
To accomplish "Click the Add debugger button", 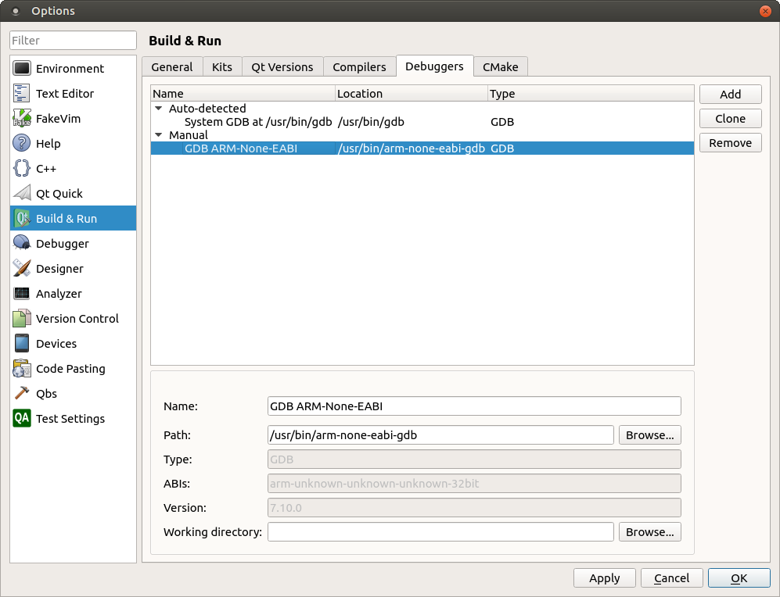I will 730,95.
